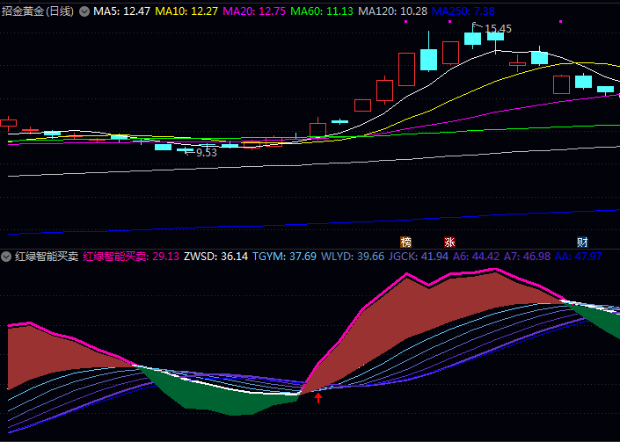The width and height of the screenshot is (620, 442).
Task: Click the WLYD indicator value label
Action: (x=353, y=257)
